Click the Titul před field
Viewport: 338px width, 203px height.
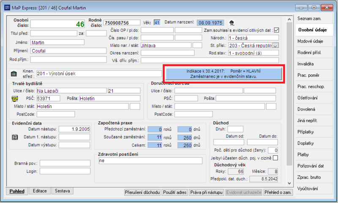coord(54,33)
